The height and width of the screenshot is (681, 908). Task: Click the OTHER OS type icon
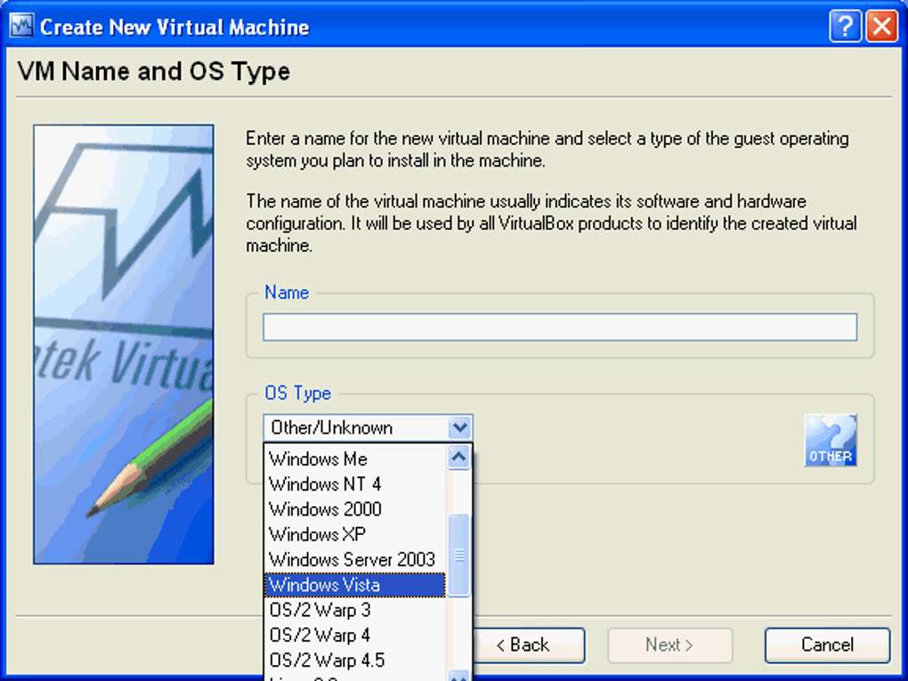coord(830,440)
